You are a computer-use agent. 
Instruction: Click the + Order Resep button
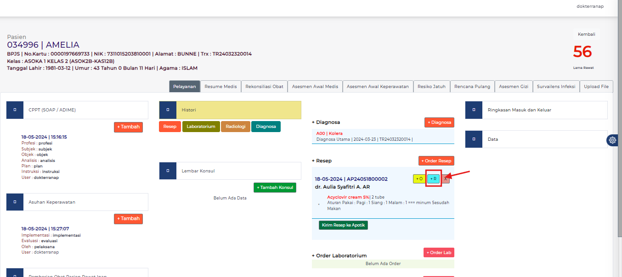tap(436, 161)
